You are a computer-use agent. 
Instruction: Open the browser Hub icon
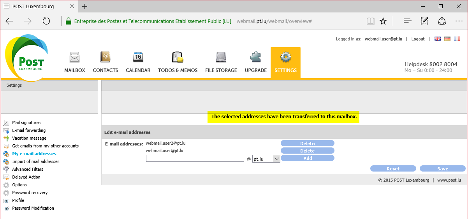(x=407, y=21)
